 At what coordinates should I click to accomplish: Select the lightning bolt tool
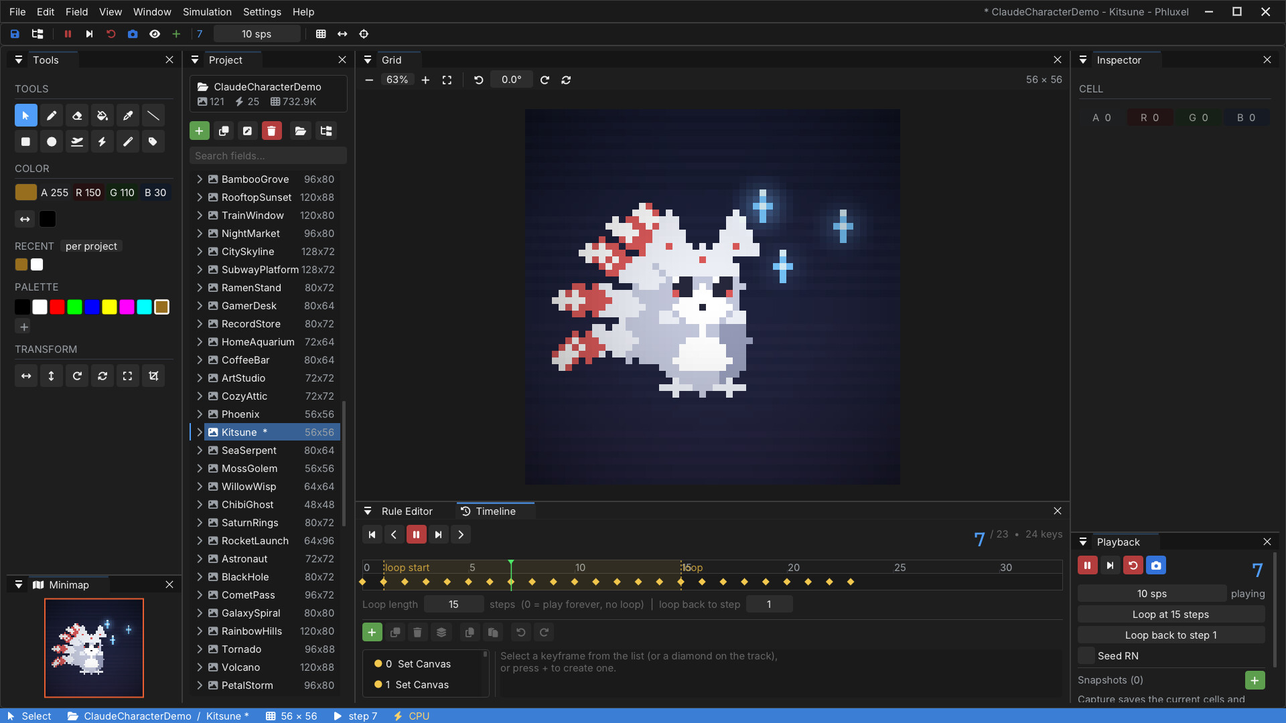(x=102, y=141)
